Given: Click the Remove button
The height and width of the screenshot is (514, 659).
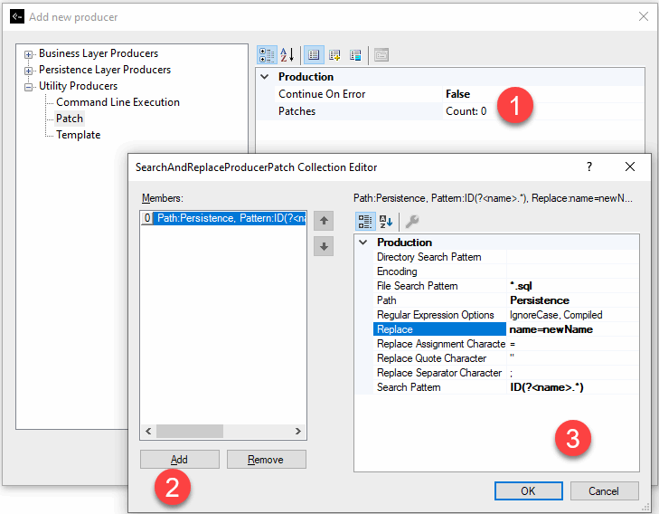Looking at the screenshot, I should (x=266, y=460).
